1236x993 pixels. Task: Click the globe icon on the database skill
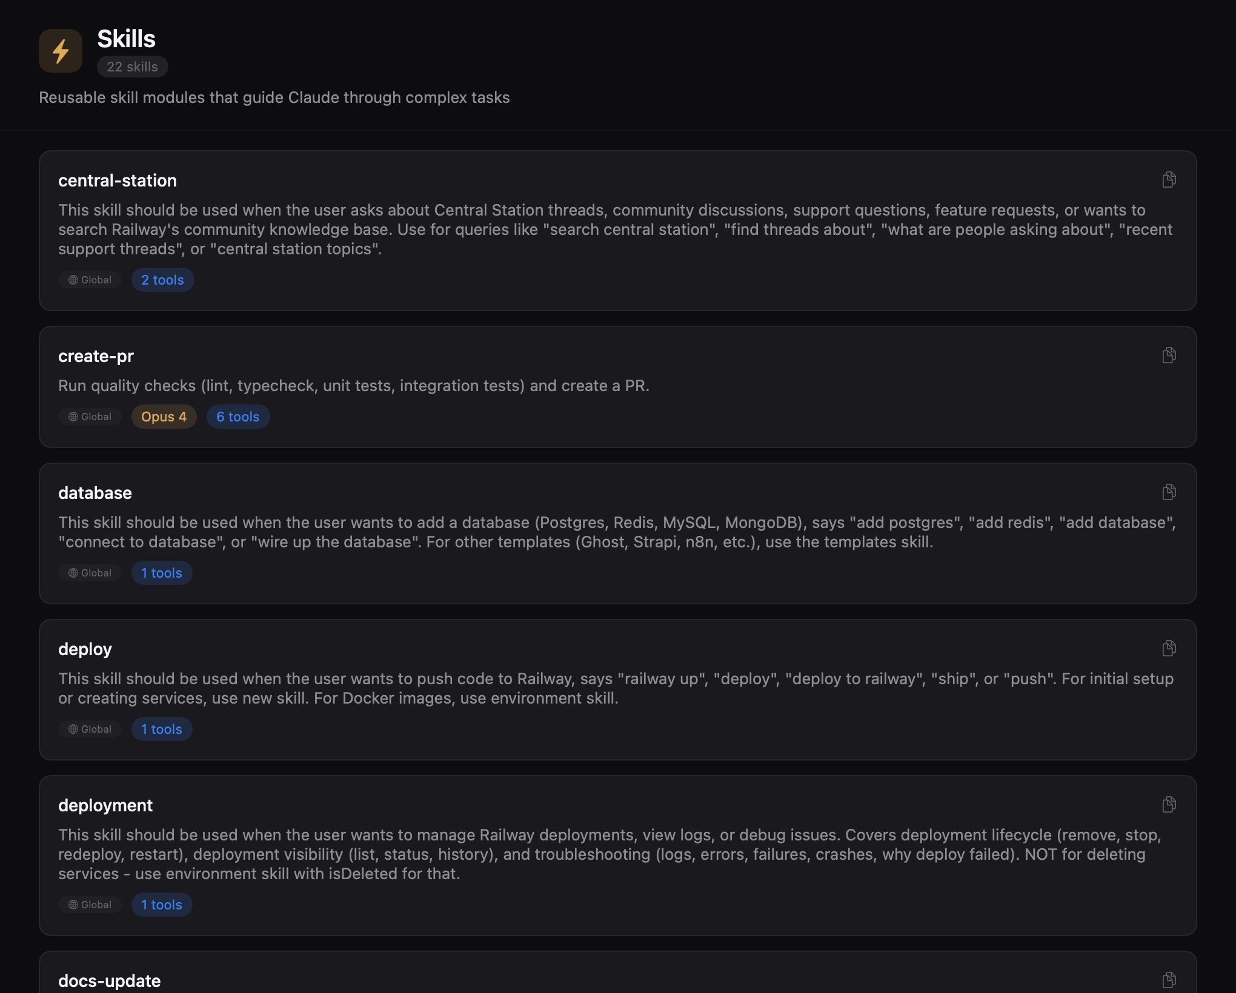[x=72, y=573]
